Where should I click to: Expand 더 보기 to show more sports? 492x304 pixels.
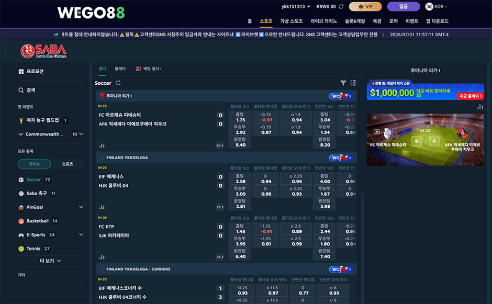coord(50,261)
